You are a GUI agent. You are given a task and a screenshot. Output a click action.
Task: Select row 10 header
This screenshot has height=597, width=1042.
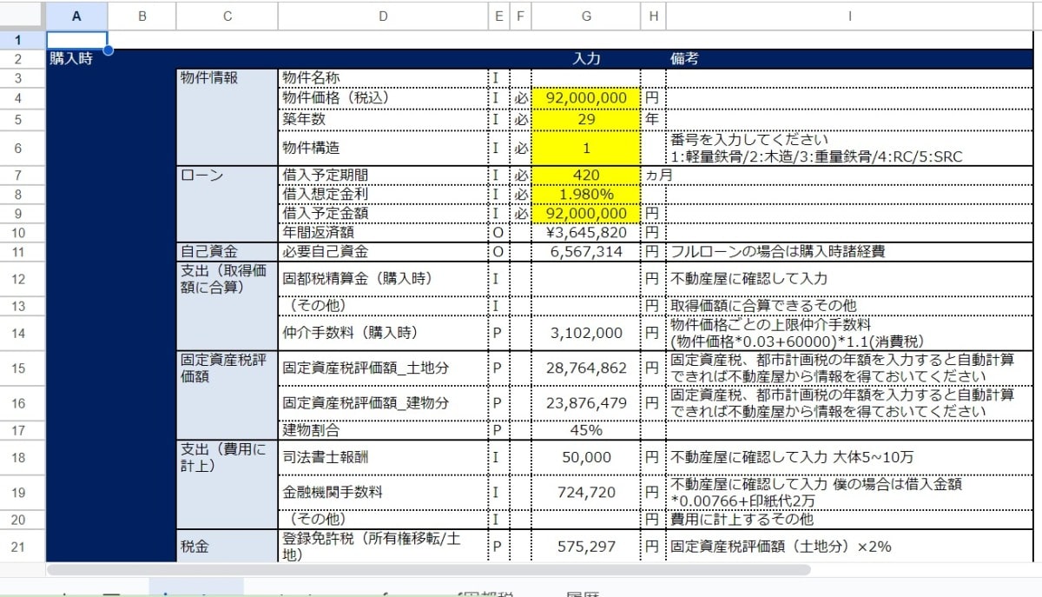coord(22,233)
